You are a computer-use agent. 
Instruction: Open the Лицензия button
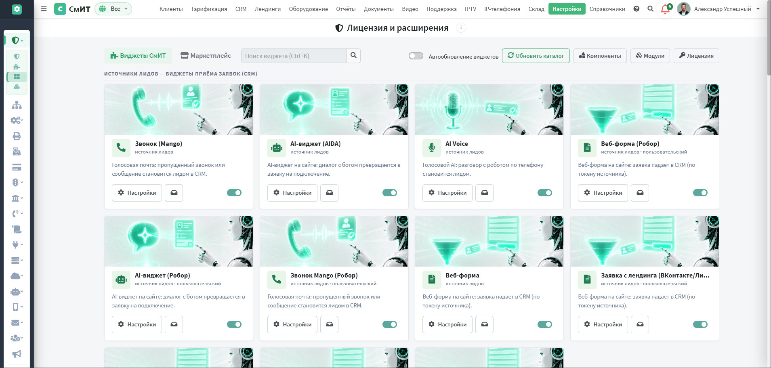coord(696,56)
